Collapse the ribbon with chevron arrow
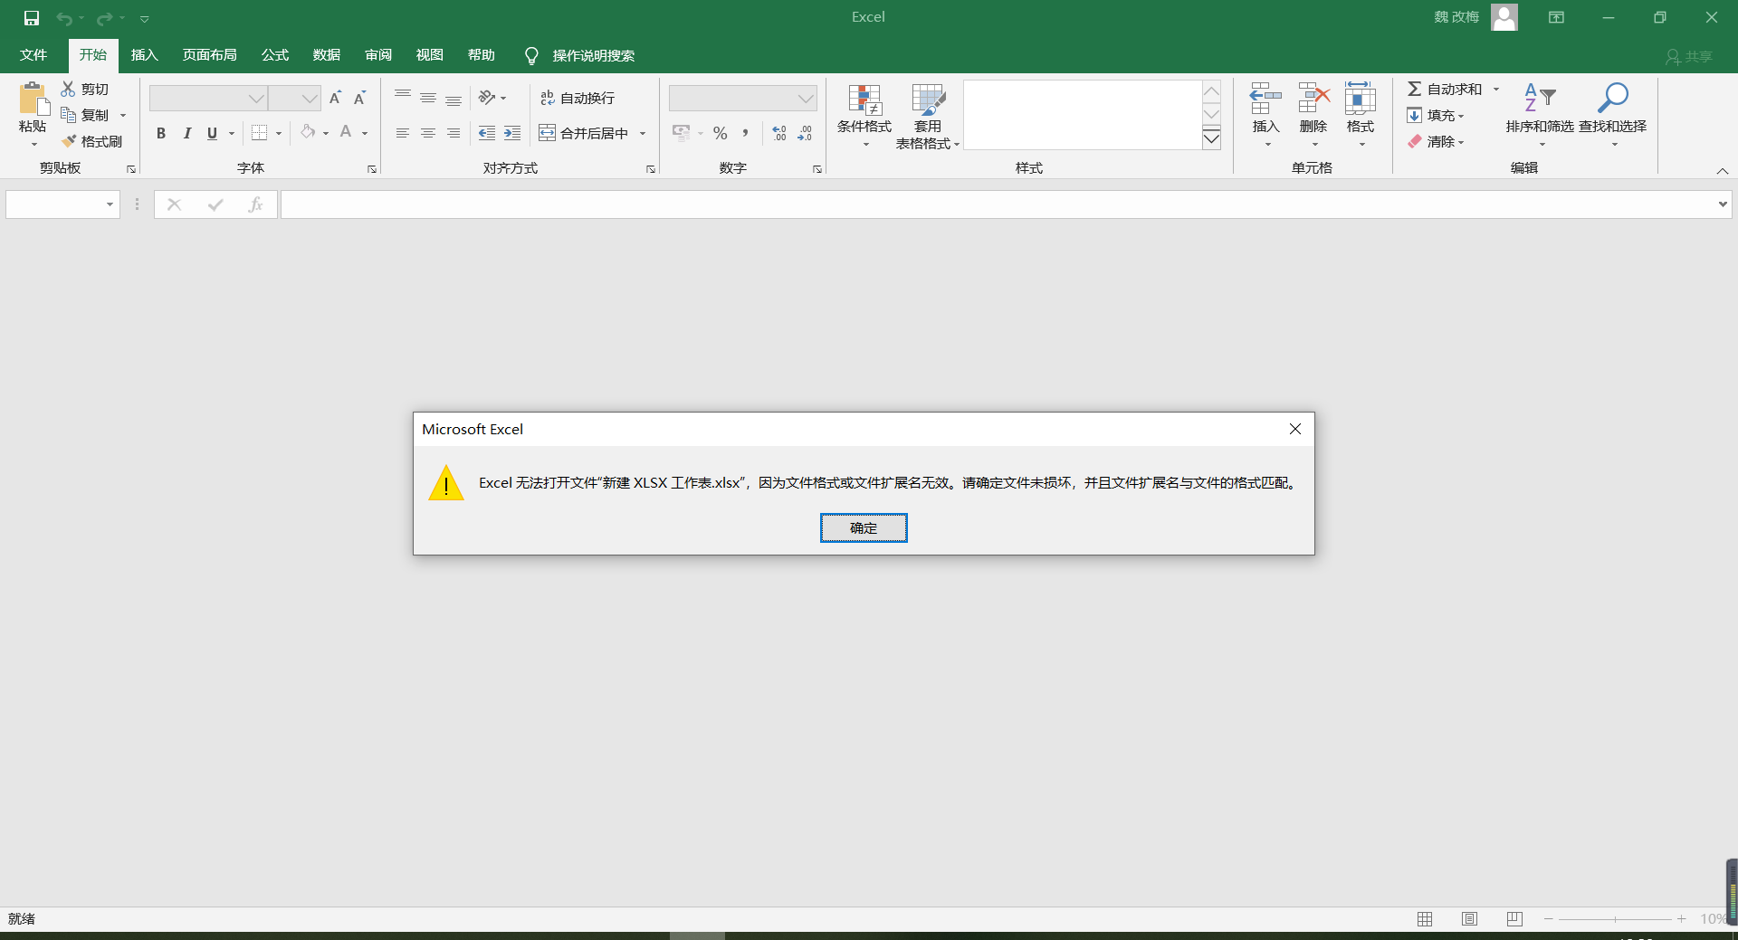This screenshot has height=940, width=1738. [1723, 170]
